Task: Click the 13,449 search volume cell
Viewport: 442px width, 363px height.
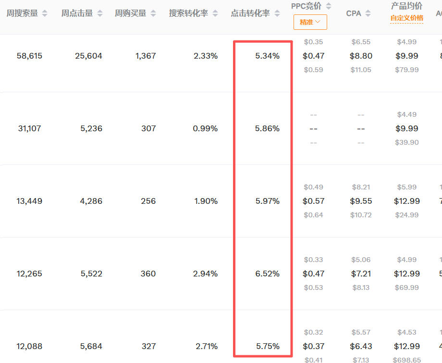Action: [x=29, y=201]
